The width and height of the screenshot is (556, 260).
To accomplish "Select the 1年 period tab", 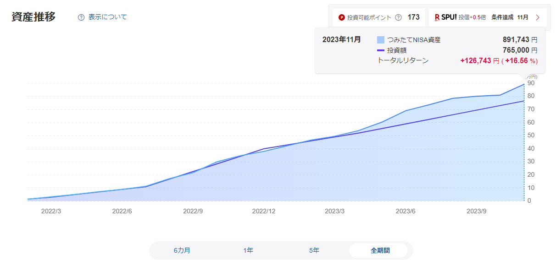I will click(248, 250).
